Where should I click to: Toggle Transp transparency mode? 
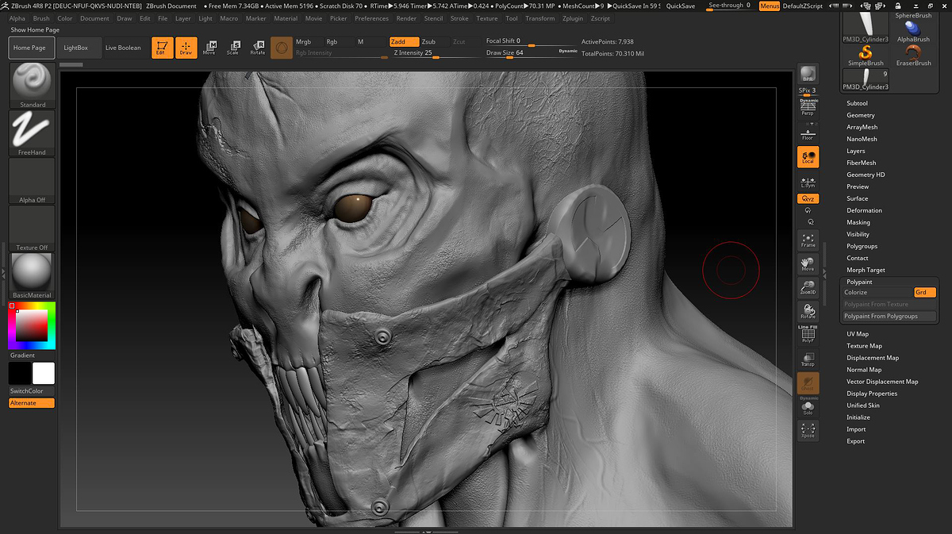808,359
